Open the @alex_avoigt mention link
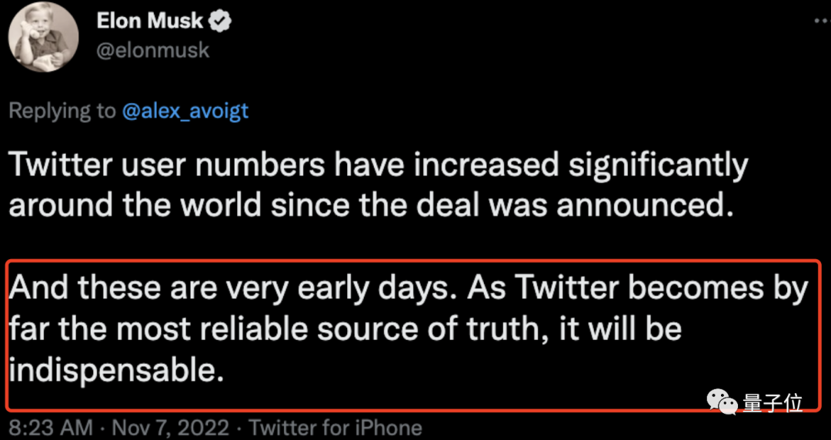This screenshot has height=440, width=831. coord(185,111)
